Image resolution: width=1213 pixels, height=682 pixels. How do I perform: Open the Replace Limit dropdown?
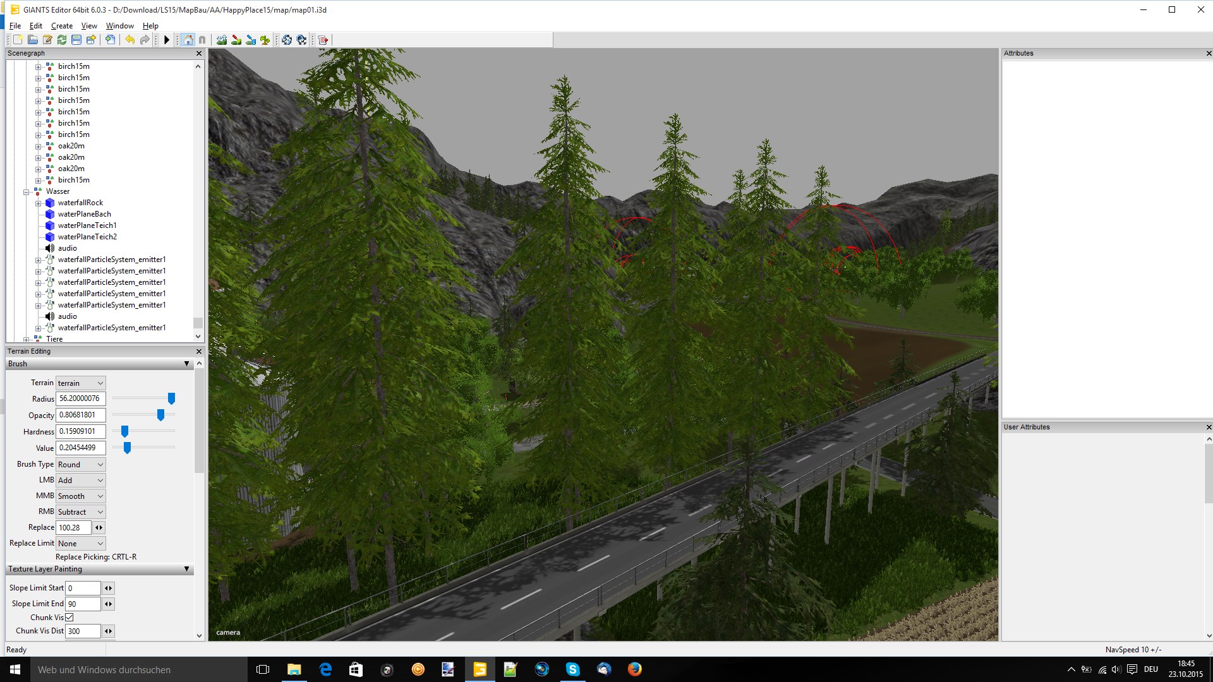(x=80, y=543)
